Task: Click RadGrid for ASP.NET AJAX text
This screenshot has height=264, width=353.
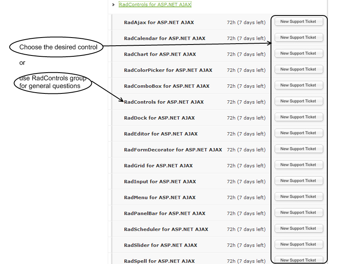Action: [x=158, y=166]
